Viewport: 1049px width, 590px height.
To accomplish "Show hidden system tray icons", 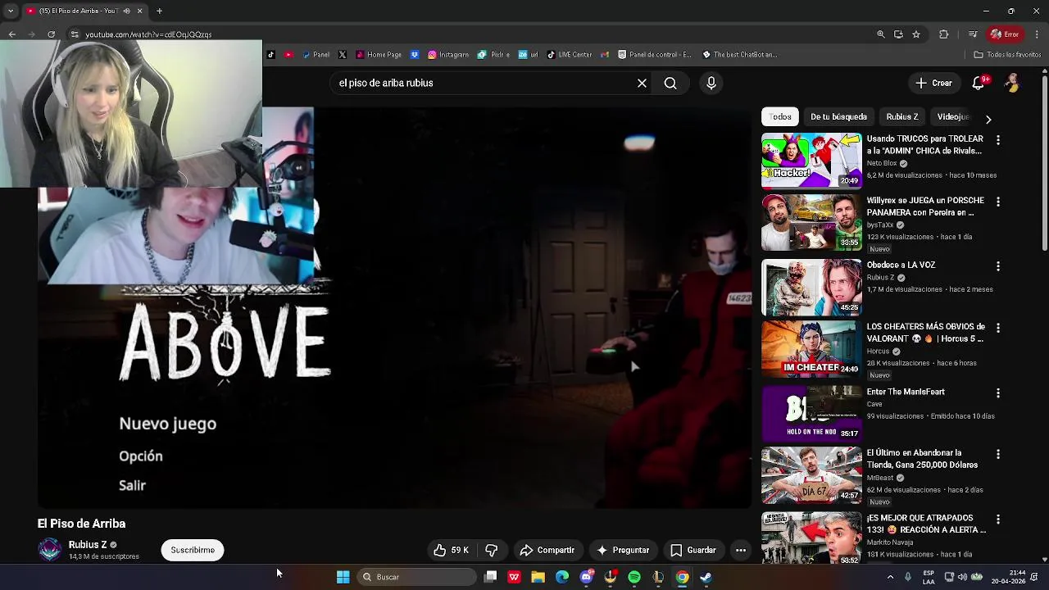I will (890, 577).
